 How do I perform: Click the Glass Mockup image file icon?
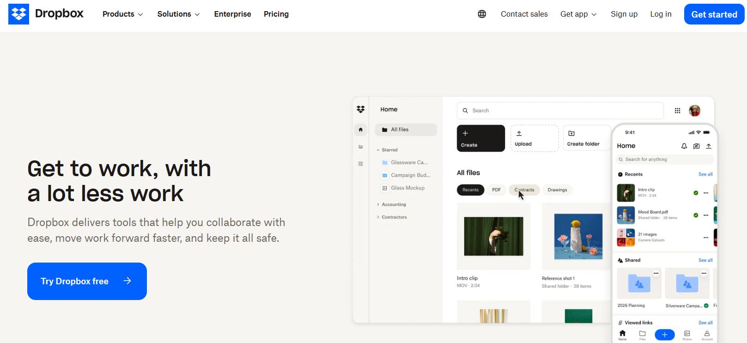pos(384,188)
